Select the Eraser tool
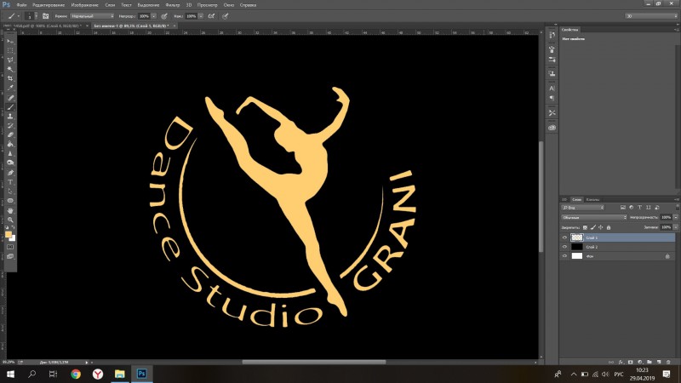 coord(10,134)
